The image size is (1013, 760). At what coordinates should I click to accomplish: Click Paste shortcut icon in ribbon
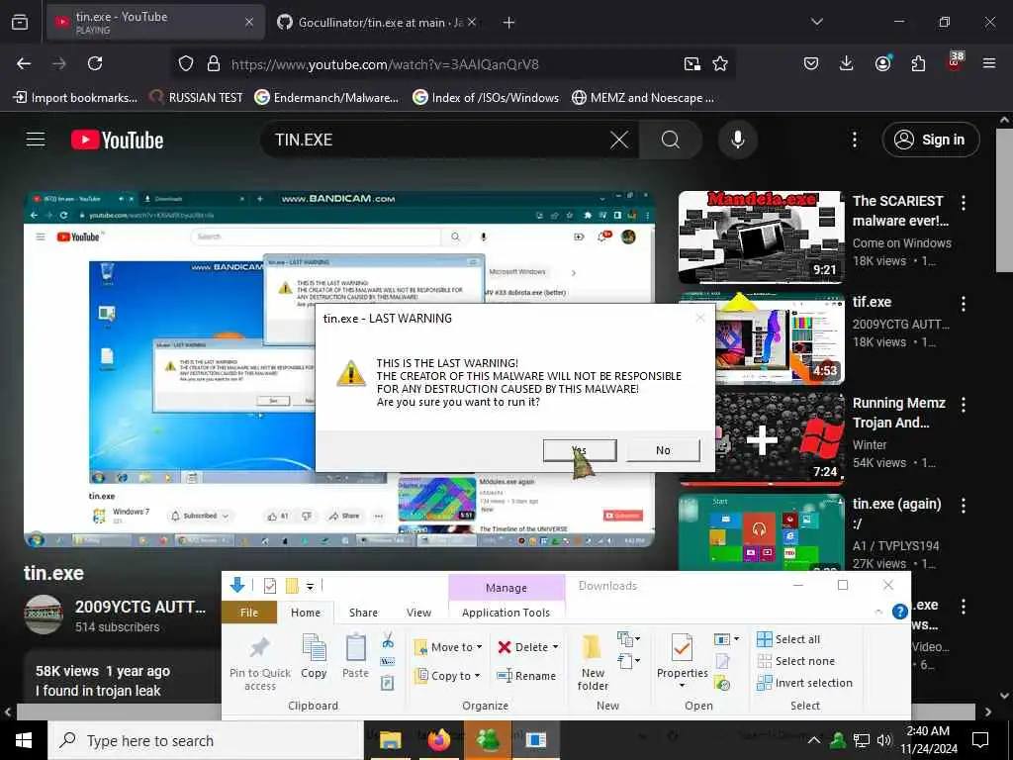coord(387,683)
